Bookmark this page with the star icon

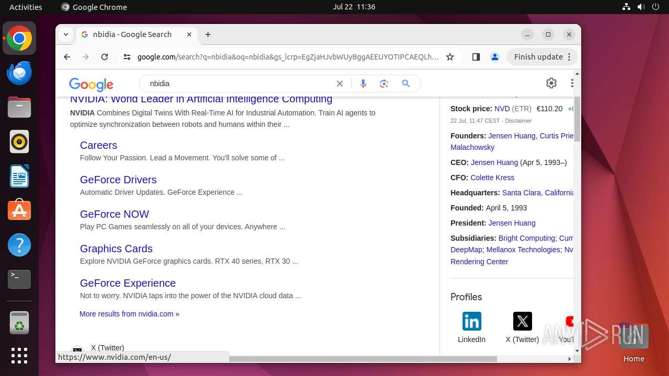[x=450, y=57]
